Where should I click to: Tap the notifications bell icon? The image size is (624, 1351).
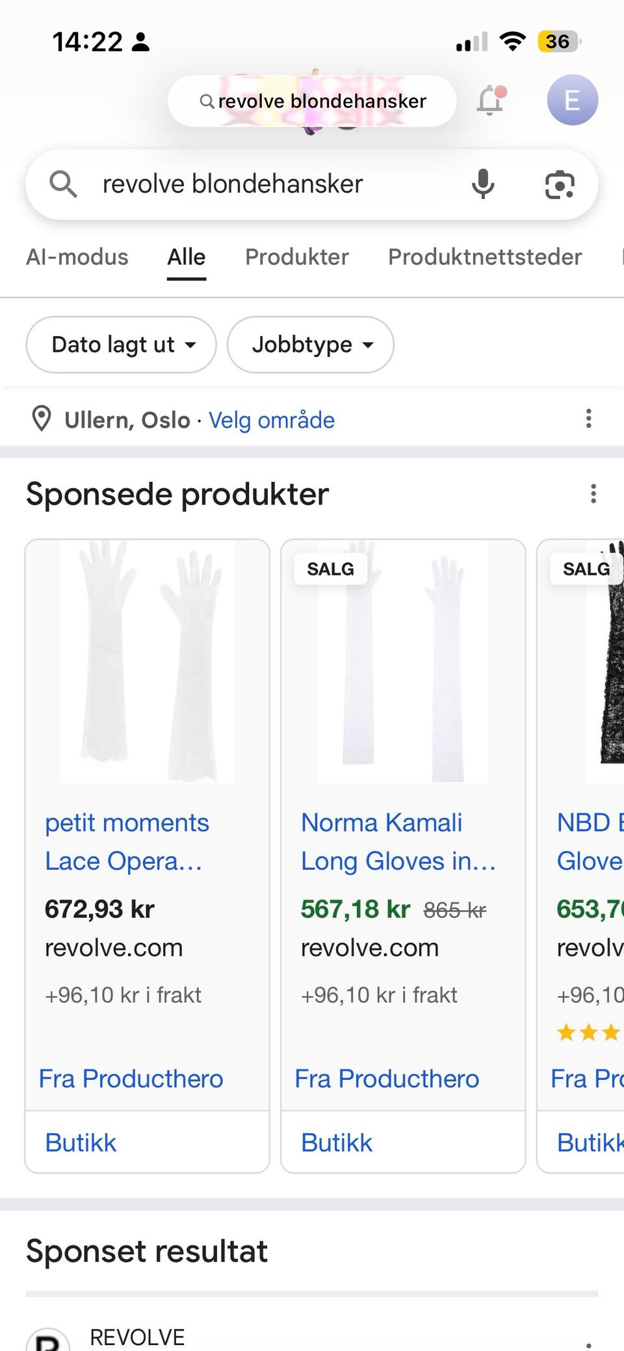(491, 101)
